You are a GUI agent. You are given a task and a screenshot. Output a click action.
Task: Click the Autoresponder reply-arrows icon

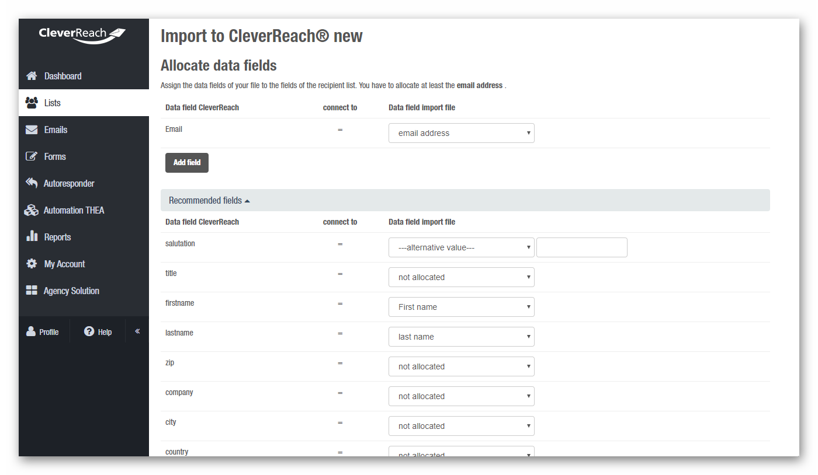(x=32, y=183)
